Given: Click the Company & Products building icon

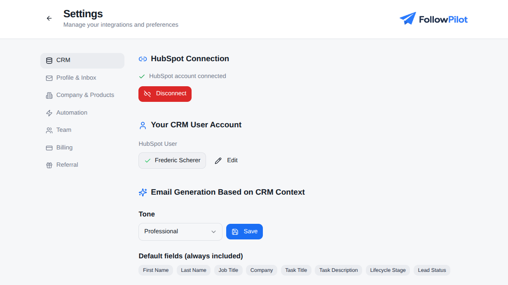Looking at the screenshot, I should point(49,95).
